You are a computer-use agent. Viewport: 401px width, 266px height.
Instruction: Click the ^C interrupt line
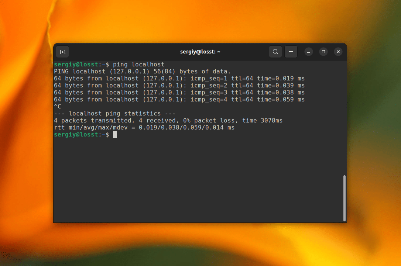pos(58,106)
